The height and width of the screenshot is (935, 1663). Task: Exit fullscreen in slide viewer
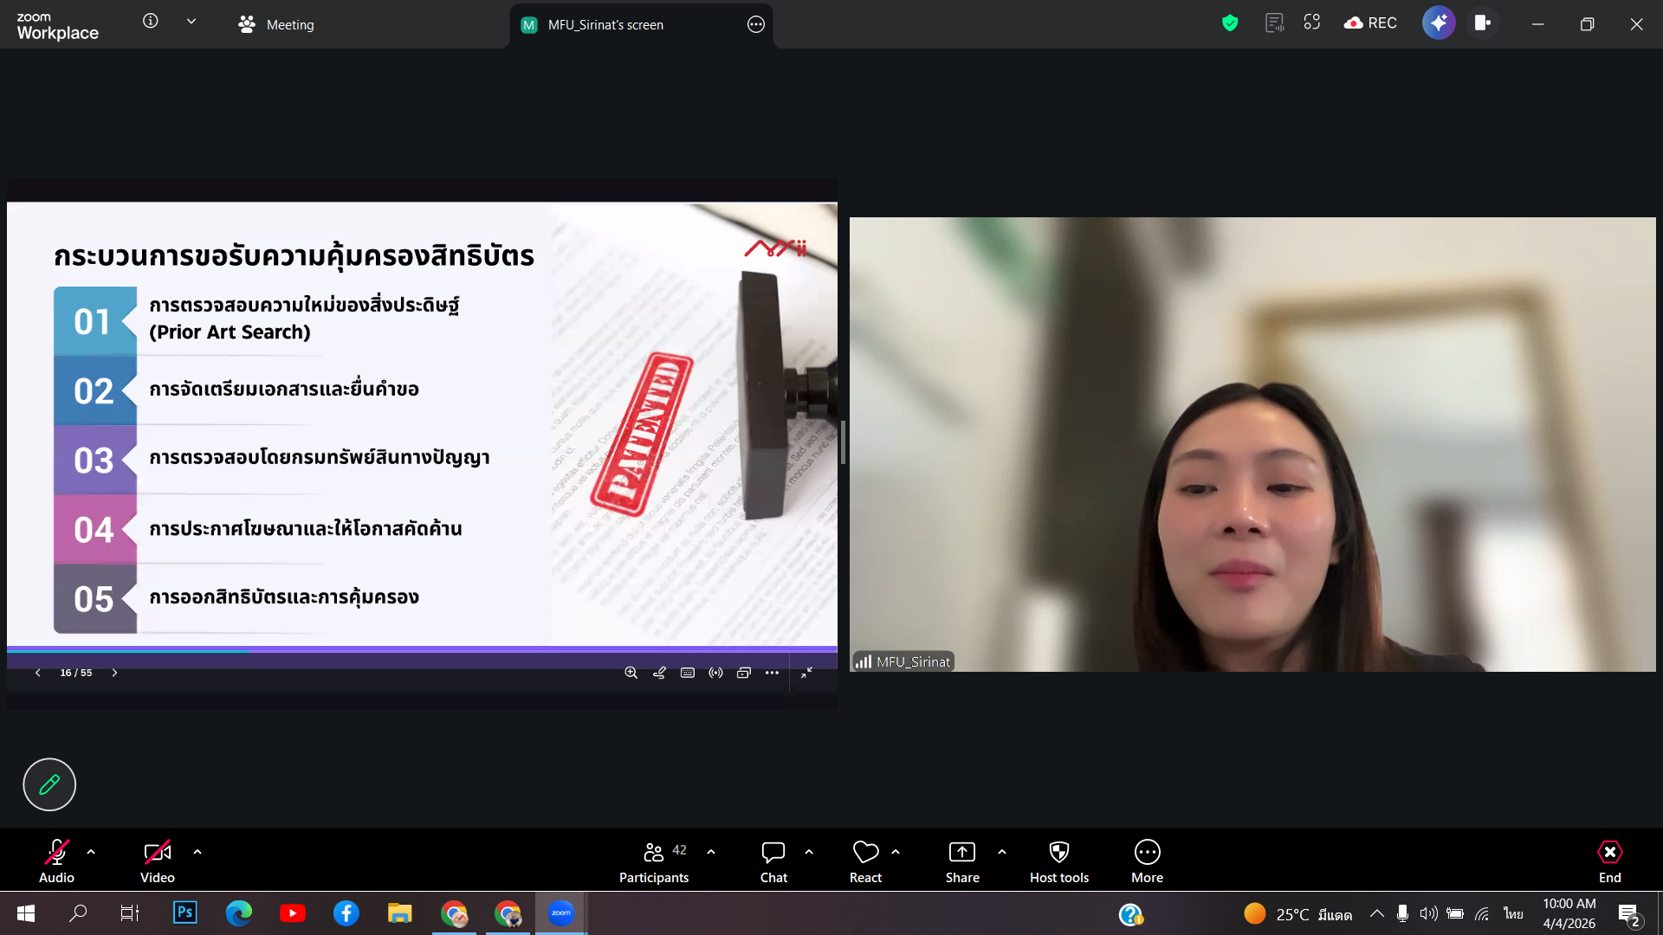pyautogui.click(x=806, y=673)
